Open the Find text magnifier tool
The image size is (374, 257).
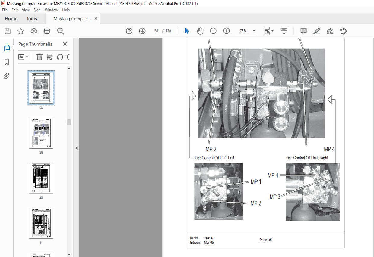(60, 31)
